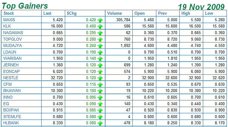Select EONCAP high value 6.060
Image resolution: width=228 pixels, height=127 pixels.
click(x=196, y=72)
